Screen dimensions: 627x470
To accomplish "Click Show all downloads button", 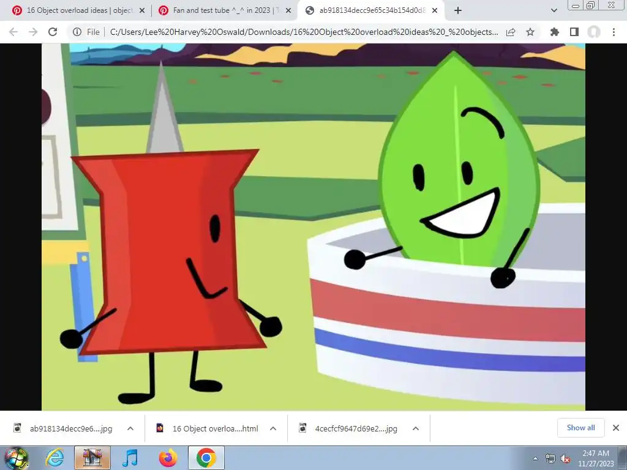I will pyautogui.click(x=580, y=428).
